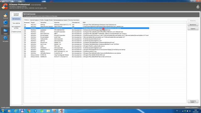Switch to the Internet Explorer tab
Screen dimensions: 201x113
point(35,20)
